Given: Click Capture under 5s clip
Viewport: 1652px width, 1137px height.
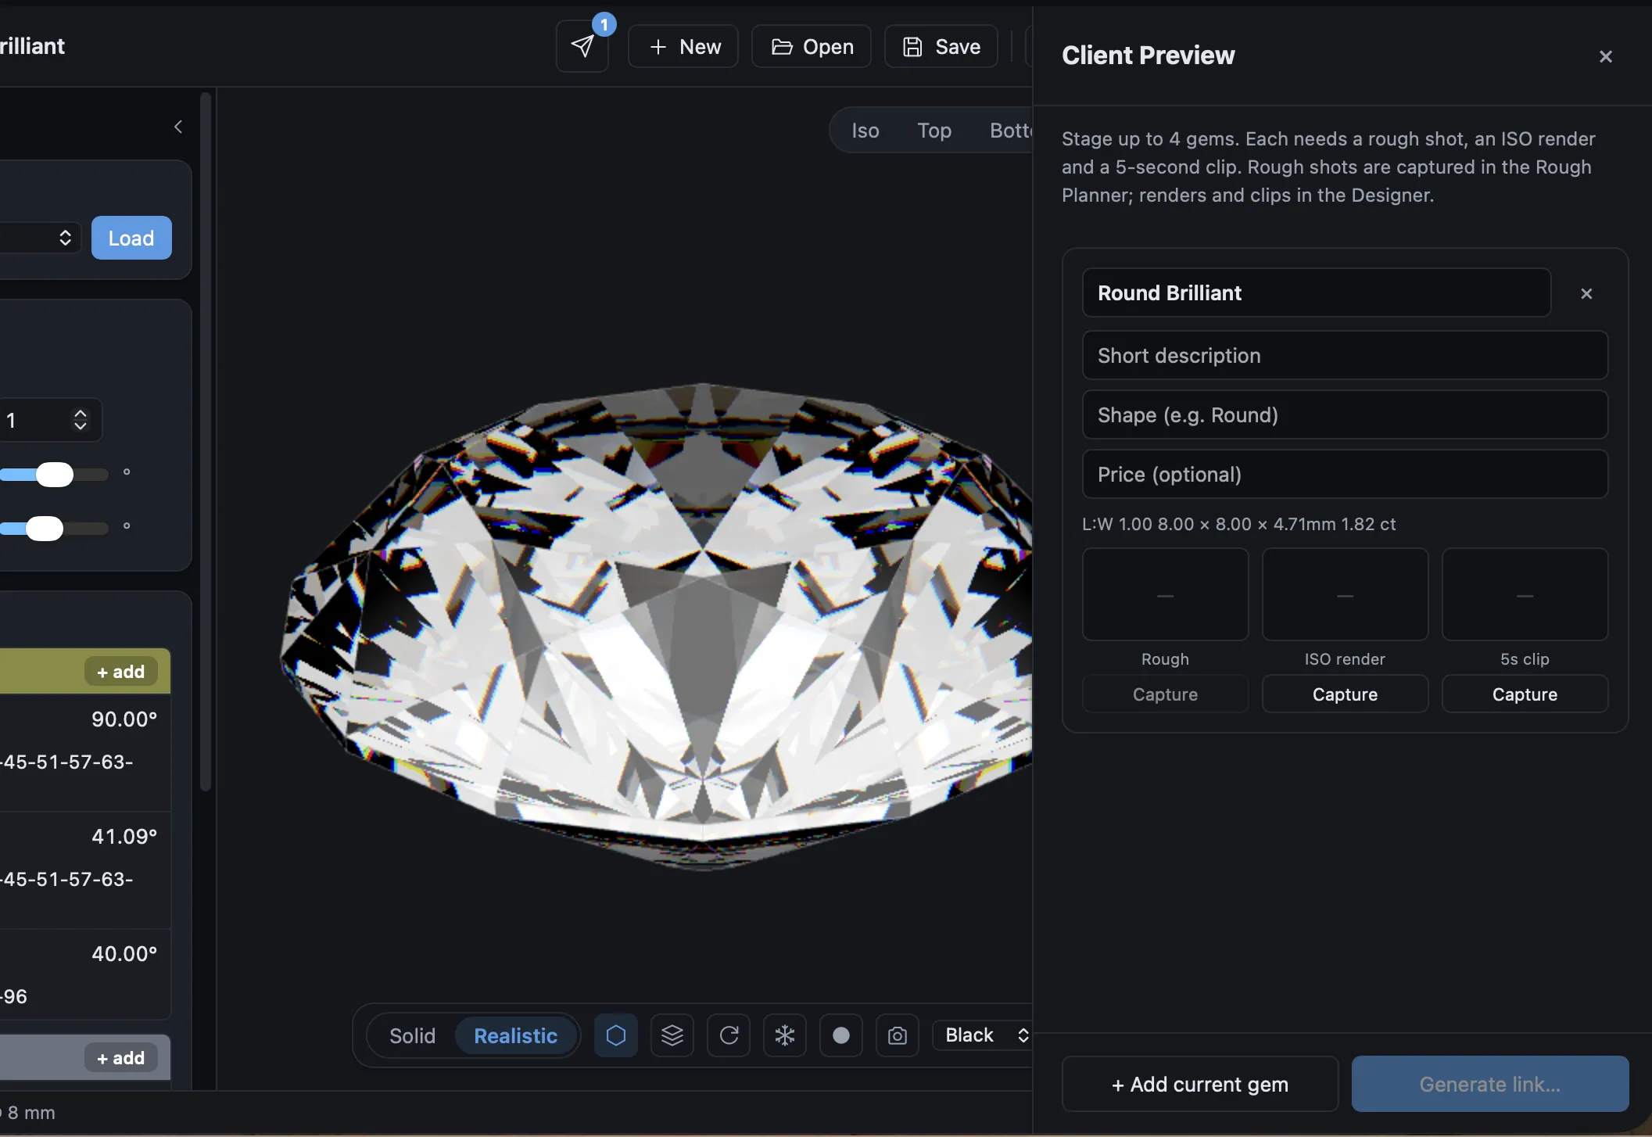Looking at the screenshot, I should 1525,694.
